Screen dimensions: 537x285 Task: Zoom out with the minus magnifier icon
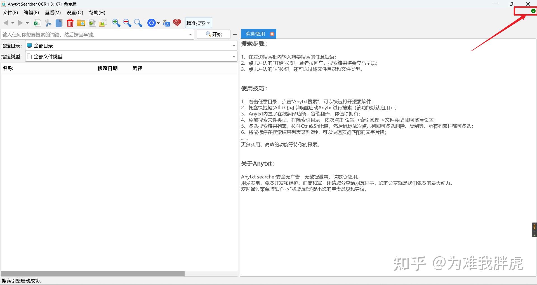pos(127,23)
